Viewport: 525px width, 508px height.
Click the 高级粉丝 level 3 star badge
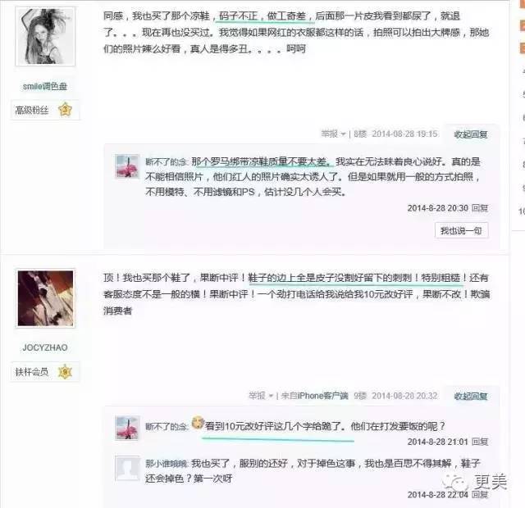click(65, 110)
